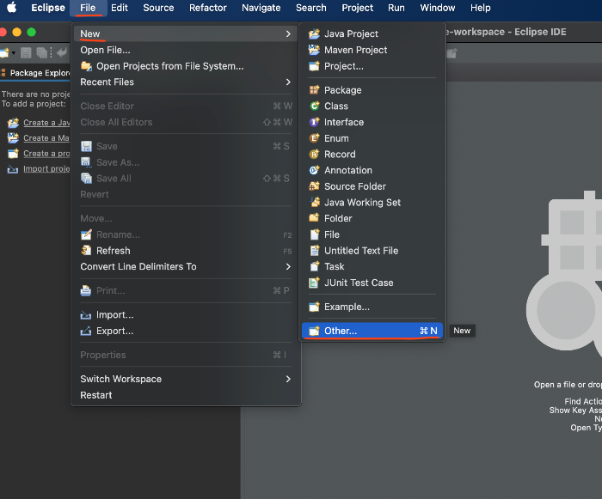602x499 pixels.
Task: Open the Apple menu
Action: point(12,8)
